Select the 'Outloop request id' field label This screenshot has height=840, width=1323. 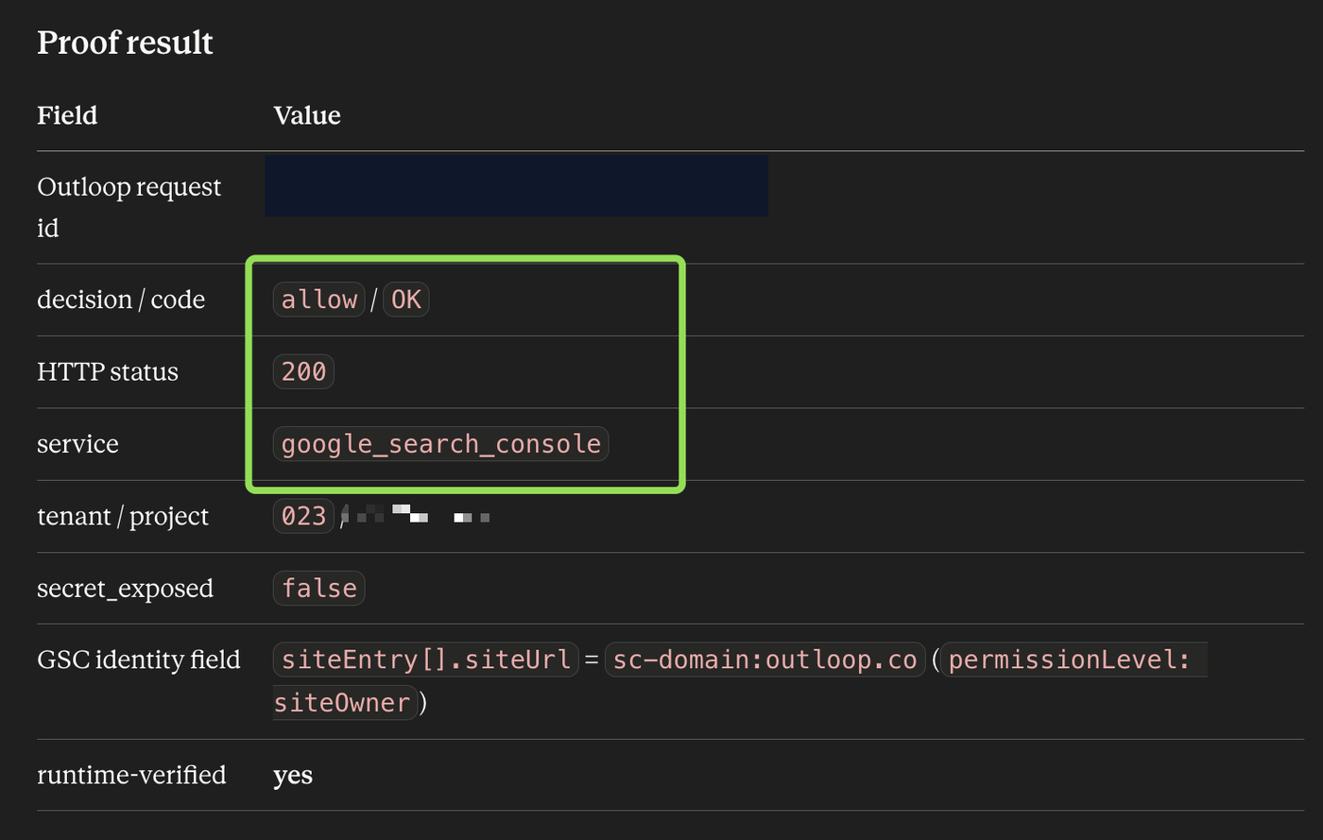[129, 207]
